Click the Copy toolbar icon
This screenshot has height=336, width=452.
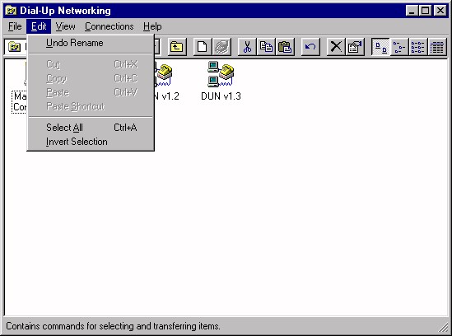tap(266, 47)
